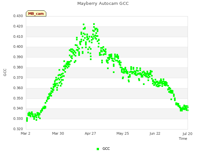Click the Time x-axis title
The image size is (207, 155).
183,139
